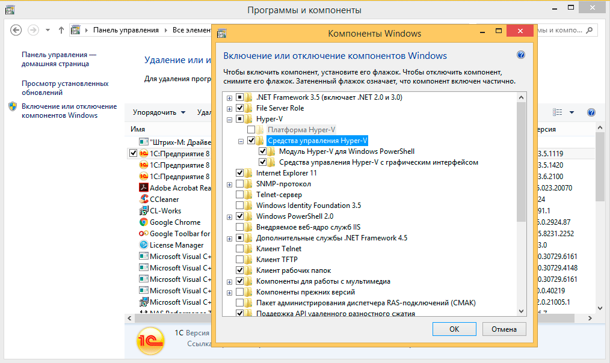The height and width of the screenshot is (363, 610).
Task: Select CCleaner icon in program list
Action: pos(144,199)
